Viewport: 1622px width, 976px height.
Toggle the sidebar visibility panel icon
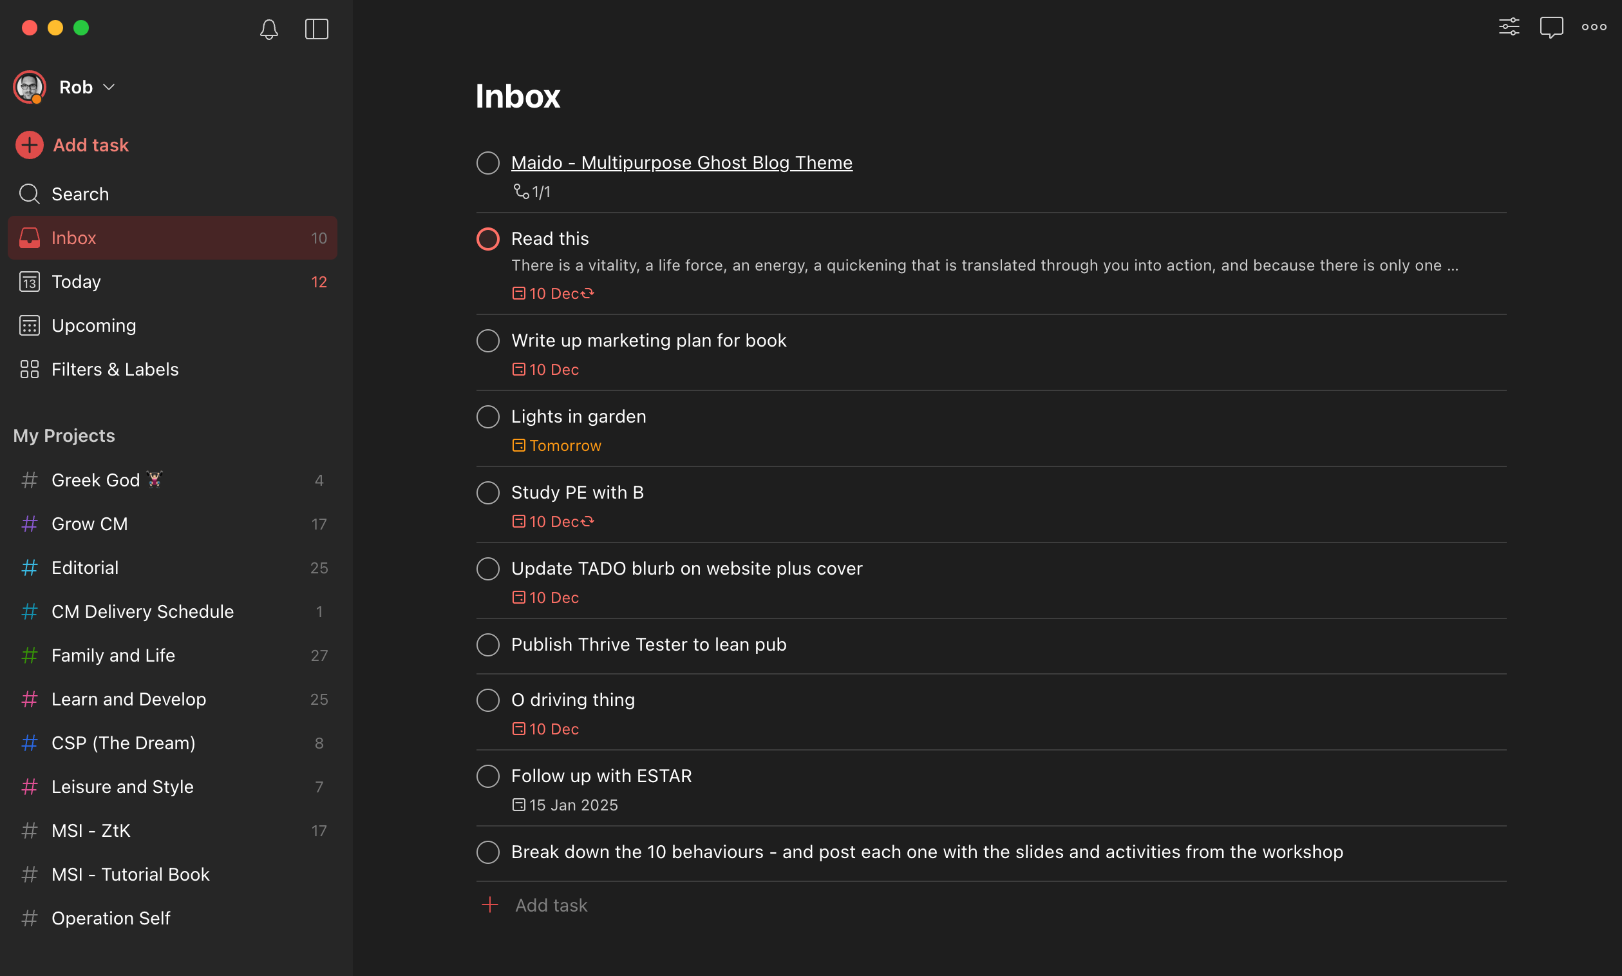[x=316, y=28]
